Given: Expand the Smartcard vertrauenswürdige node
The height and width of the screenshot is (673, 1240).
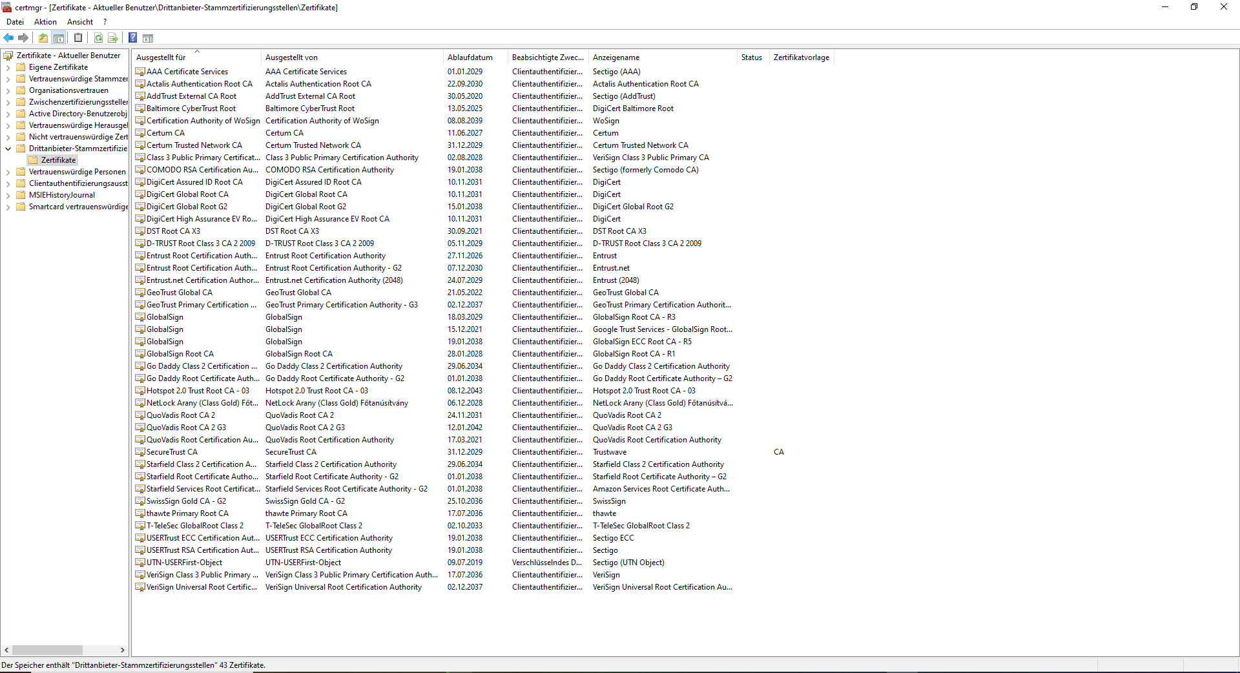Looking at the screenshot, I should (8, 207).
